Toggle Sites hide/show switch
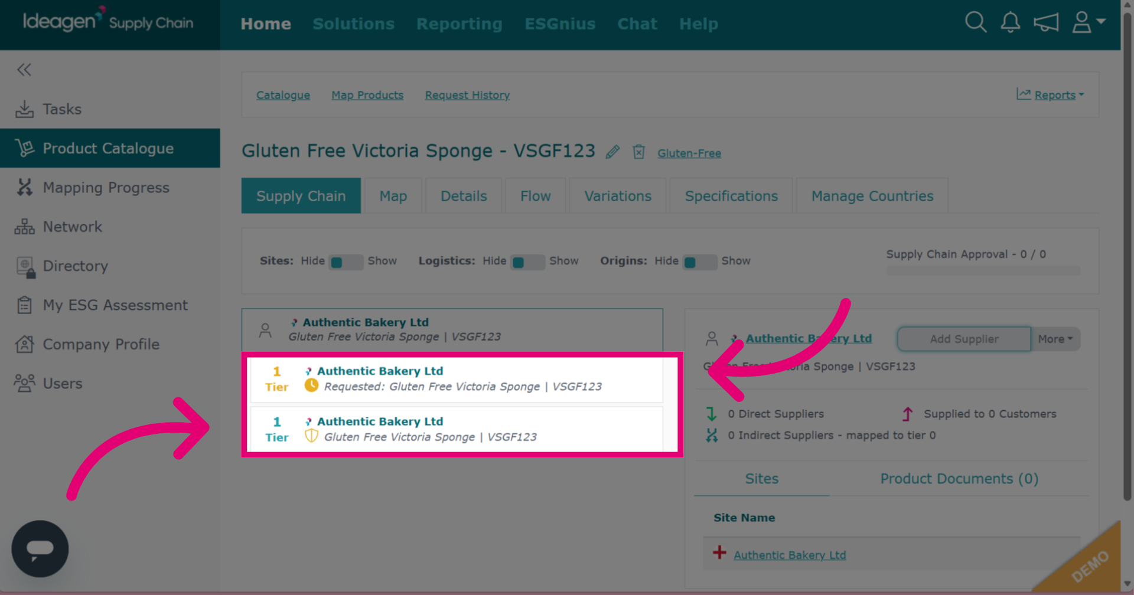The height and width of the screenshot is (595, 1134). click(346, 261)
